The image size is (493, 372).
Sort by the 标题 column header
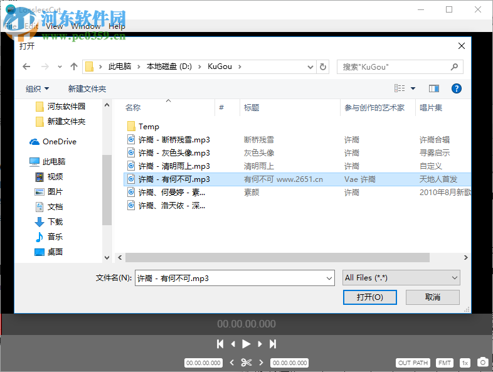(x=252, y=107)
